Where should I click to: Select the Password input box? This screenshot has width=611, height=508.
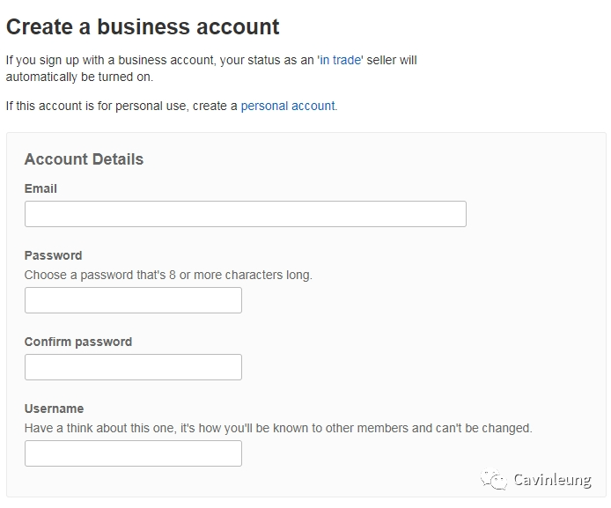[x=133, y=300]
